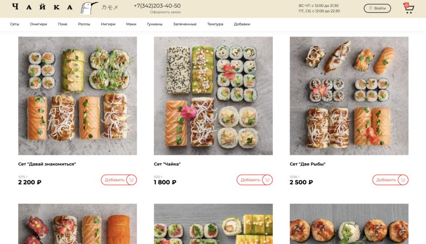Click the seagull bird logo
The width and height of the screenshot is (426, 244).
click(89, 8)
